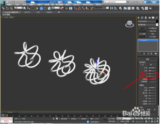Click the 挤出 modifier button

tap(143, 28)
